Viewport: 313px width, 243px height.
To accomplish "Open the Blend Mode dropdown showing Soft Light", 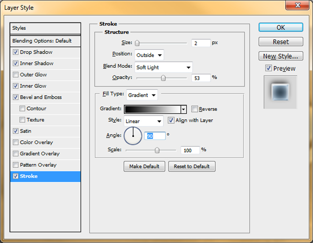I will [x=164, y=67].
